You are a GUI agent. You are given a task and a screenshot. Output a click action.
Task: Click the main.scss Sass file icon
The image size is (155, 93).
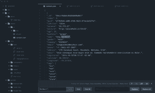click(x=12, y=76)
